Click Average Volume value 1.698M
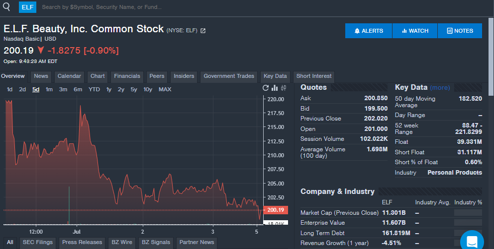The image size is (494, 249). [377, 149]
